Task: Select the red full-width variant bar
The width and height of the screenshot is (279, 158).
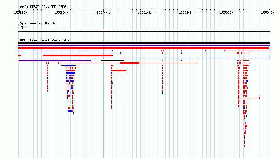Action: [x=144, y=48]
